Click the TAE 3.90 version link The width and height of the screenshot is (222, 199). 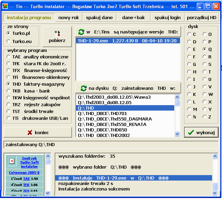coord(26,179)
